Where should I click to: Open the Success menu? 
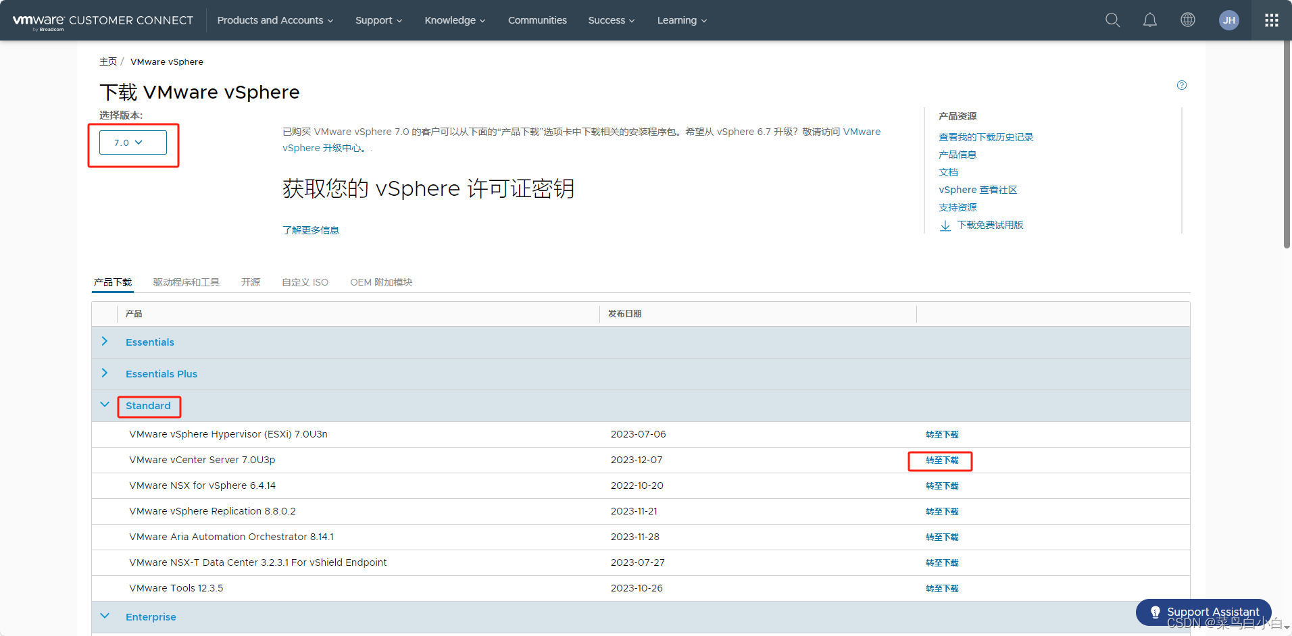coord(611,20)
